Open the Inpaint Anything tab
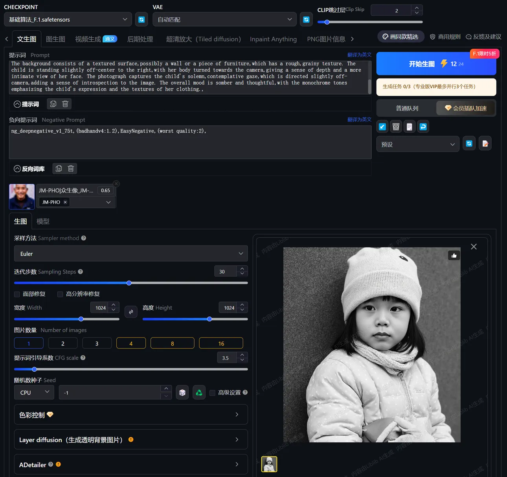Image resolution: width=507 pixels, height=477 pixels. tap(273, 39)
